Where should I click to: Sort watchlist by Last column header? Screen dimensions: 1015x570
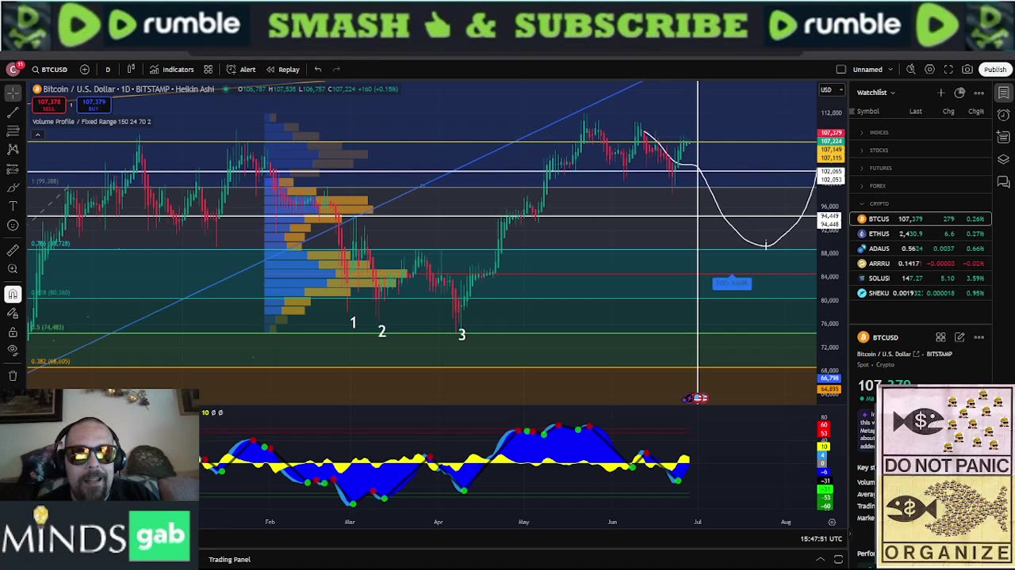[x=916, y=112]
